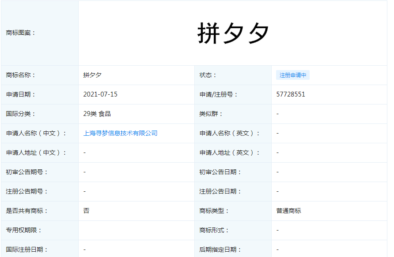Click the 注册公告日期 label

220,192
